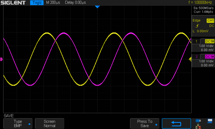Toggle the Screen Normal setting
The width and height of the screenshot is (215, 129).
49,124
